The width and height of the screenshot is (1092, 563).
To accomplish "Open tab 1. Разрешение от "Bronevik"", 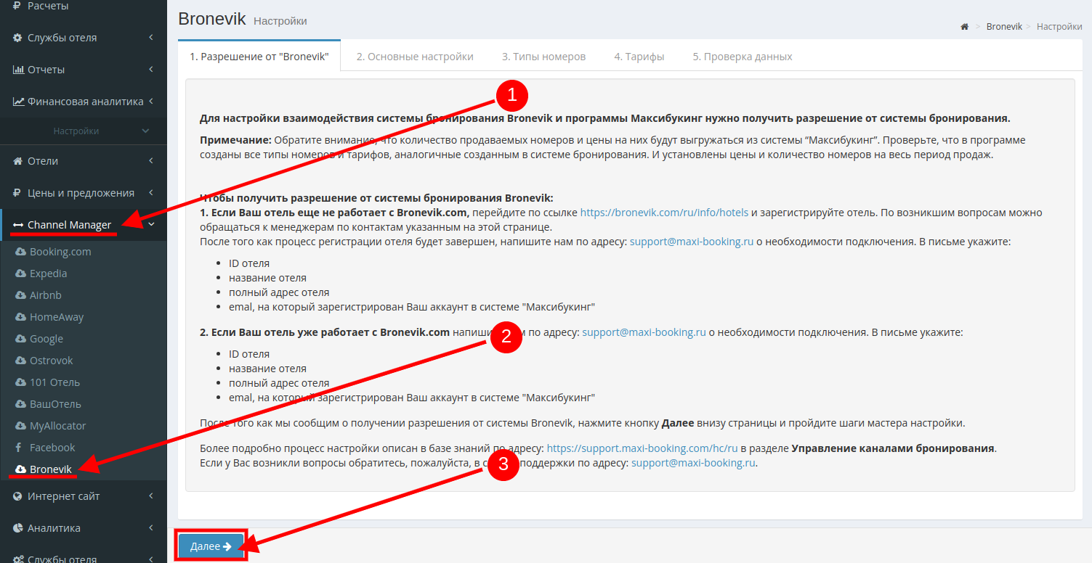I will coord(259,56).
